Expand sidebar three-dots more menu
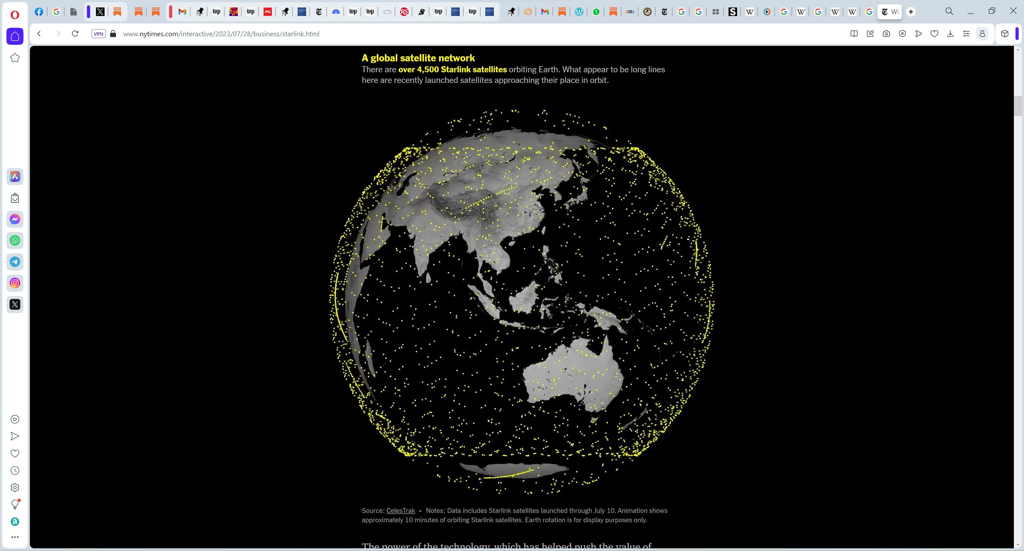The height and width of the screenshot is (551, 1024). (x=15, y=537)
